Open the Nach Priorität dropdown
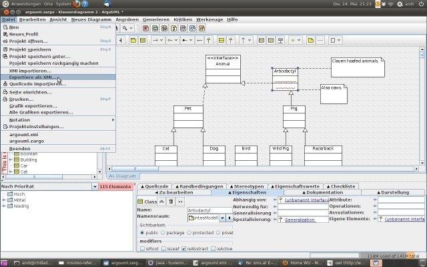The image size is (427, 267). pos(95,186)
